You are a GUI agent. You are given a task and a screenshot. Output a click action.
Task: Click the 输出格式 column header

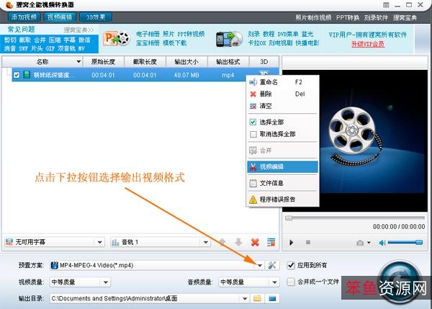click(228, 62)
